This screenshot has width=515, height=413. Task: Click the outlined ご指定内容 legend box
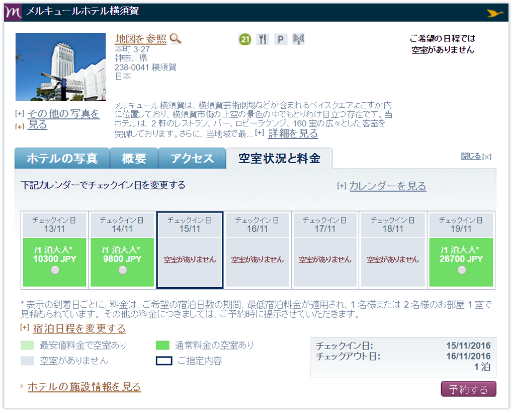(164, 361)
